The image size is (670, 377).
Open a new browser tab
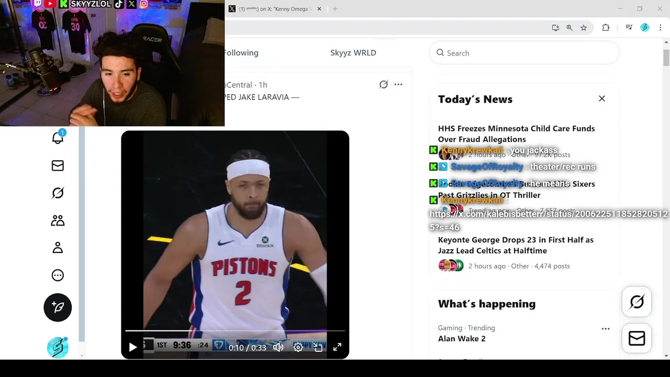pos(335,9)
